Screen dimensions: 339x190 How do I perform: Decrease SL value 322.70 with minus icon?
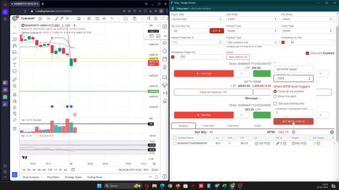pos(256,143)
